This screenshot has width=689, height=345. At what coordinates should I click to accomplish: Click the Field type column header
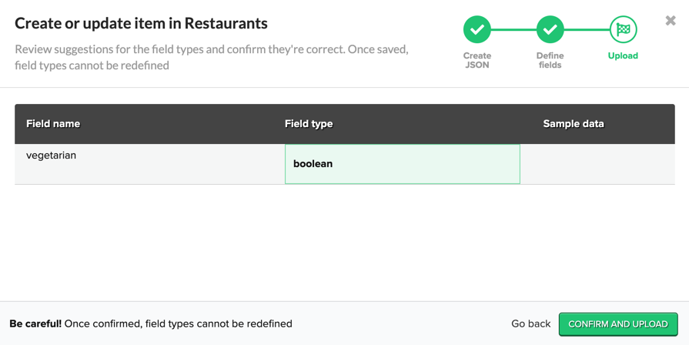[x=309, y=124]
